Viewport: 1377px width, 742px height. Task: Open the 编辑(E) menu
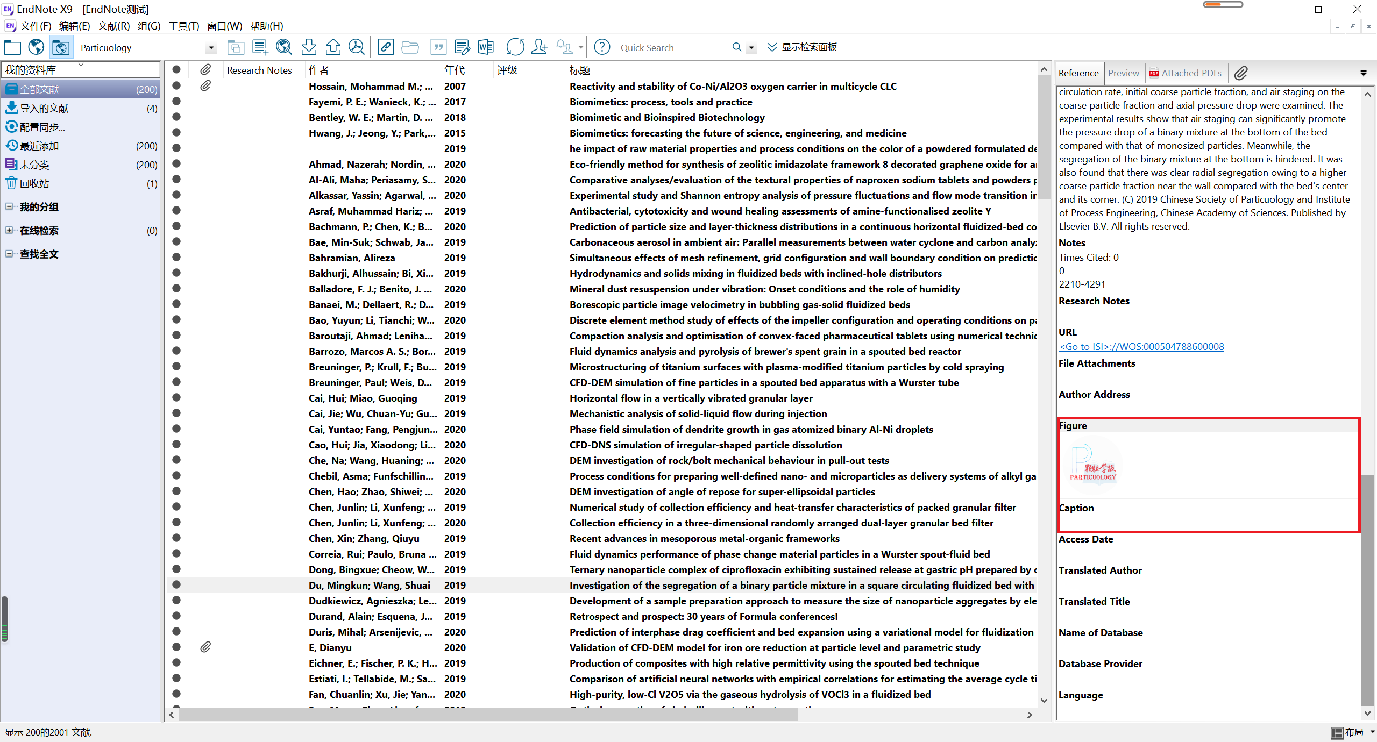point(74,26)
